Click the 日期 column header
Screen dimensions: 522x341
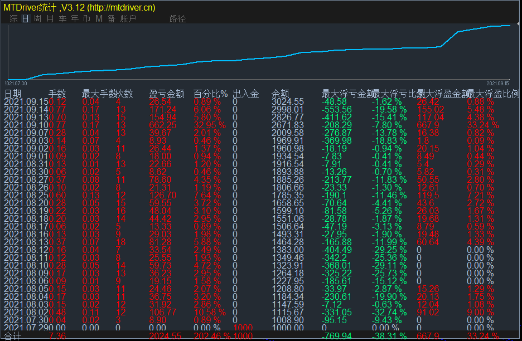tap(13, 94)
